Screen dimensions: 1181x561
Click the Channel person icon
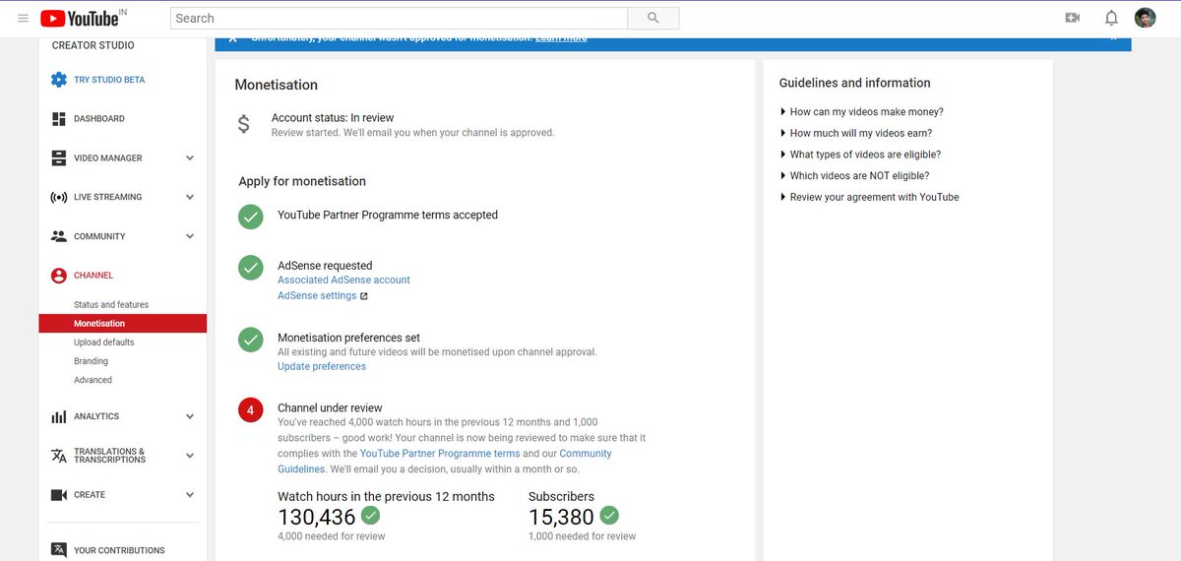[x=58, y=276]
